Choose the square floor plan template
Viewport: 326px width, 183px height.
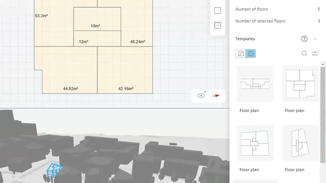click(x=300, y=84)
